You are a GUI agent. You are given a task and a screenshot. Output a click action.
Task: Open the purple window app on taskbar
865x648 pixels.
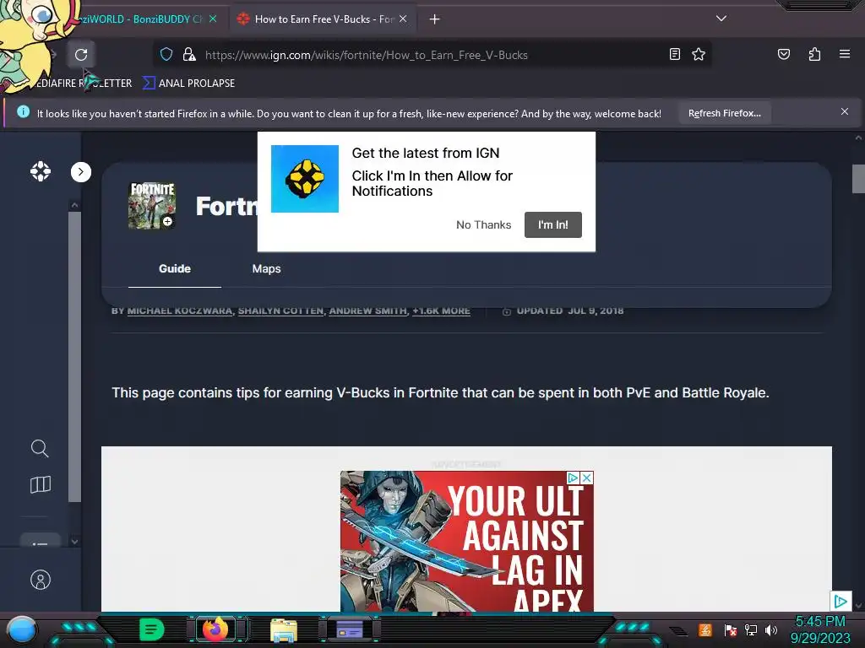(x=349, y=629)
